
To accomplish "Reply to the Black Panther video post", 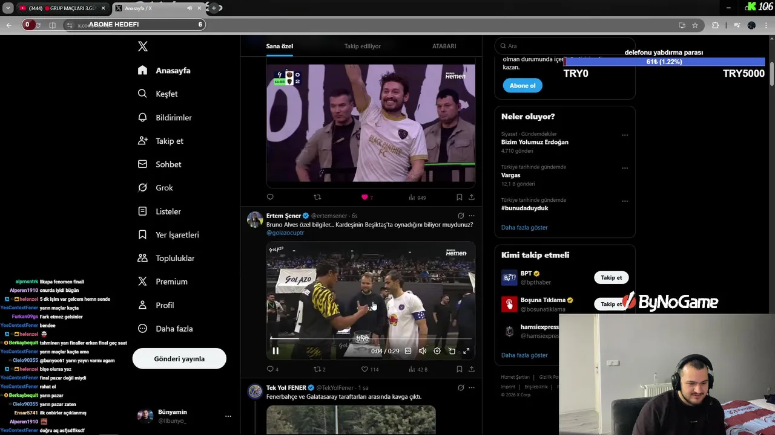I will coord(270,197).
